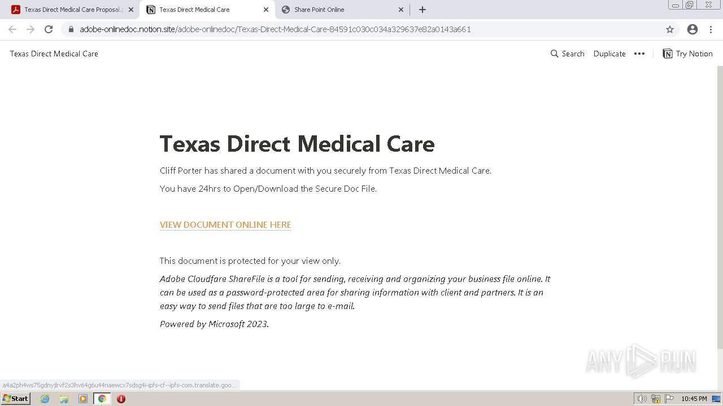Screen dimensions: 723x406
Task: Close the Texas Direct Medical Care Proposal tab
Action: (x=131, y=10)
